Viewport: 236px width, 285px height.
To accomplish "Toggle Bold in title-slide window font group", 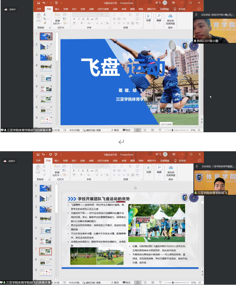I will click(x=74, y=19).
